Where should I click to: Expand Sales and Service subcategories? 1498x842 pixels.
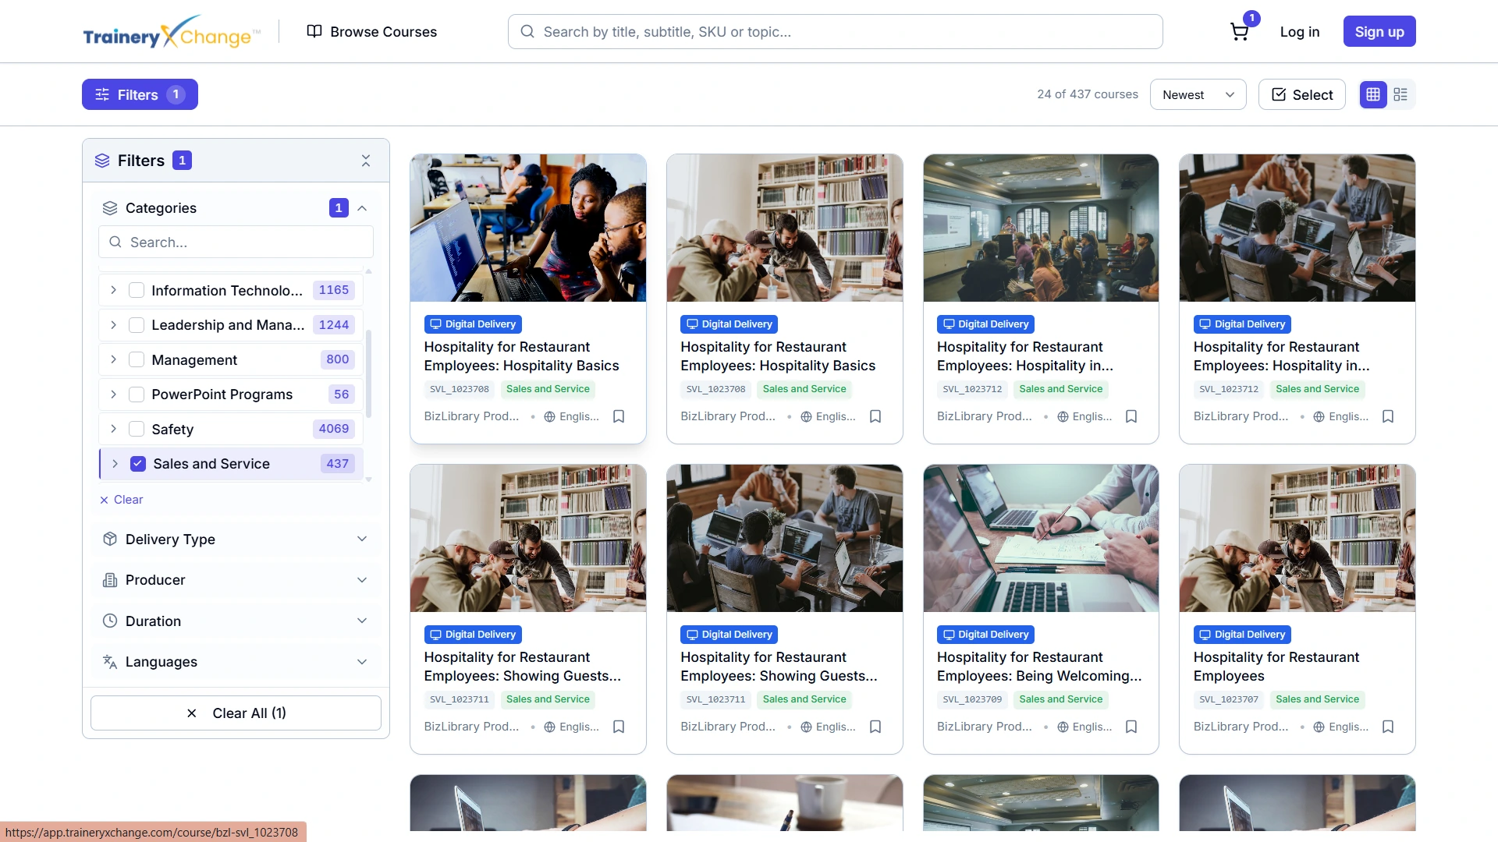point(115,464)
